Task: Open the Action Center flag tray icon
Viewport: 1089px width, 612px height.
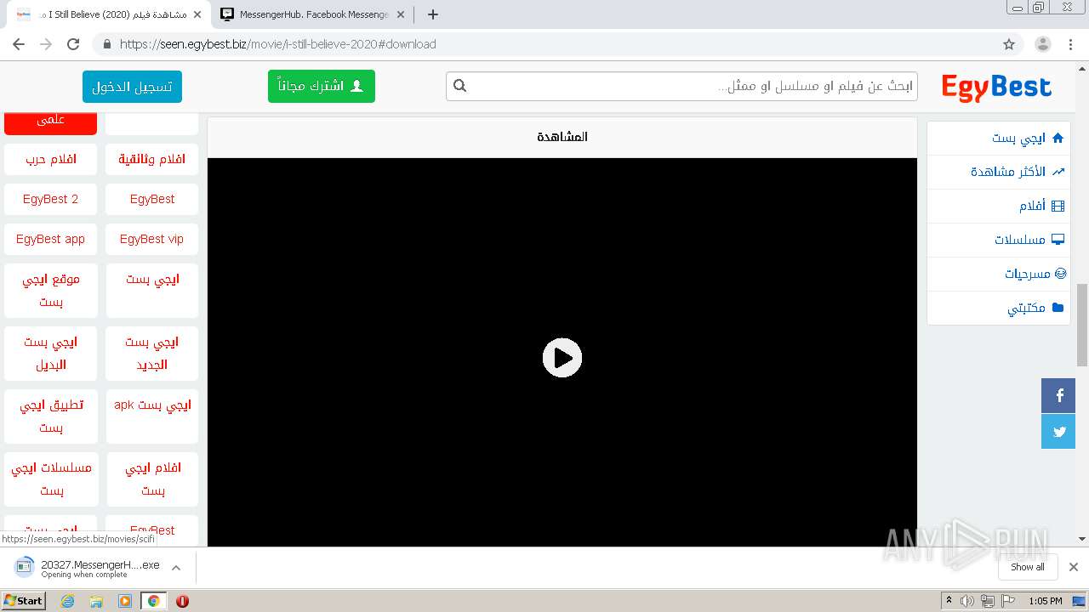Action: [1008, 601]
